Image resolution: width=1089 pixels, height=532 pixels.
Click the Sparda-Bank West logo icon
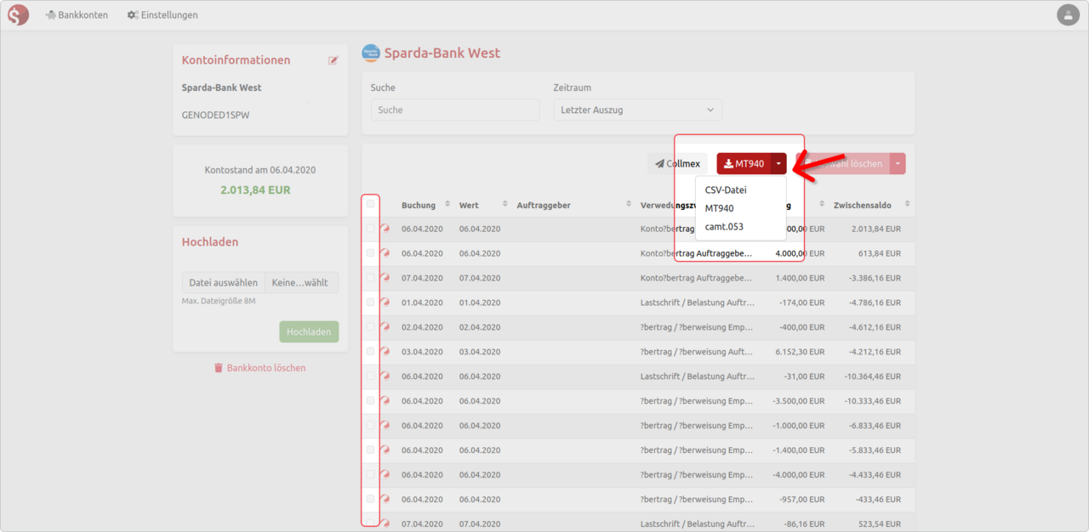coord(371,53)
